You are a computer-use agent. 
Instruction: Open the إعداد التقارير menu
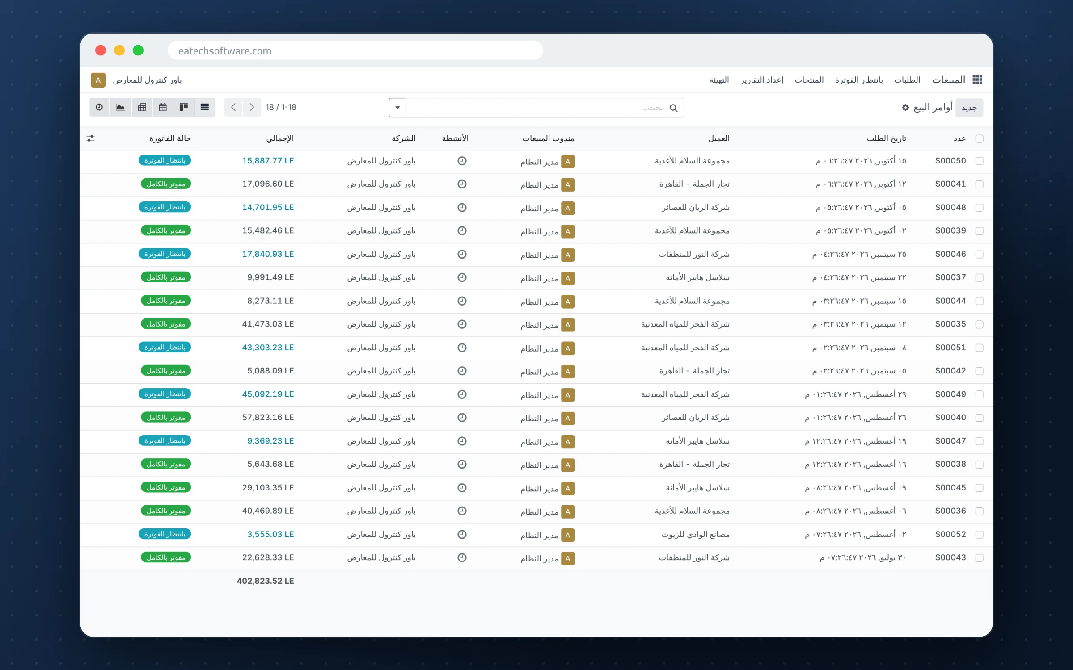coord(762,80)
